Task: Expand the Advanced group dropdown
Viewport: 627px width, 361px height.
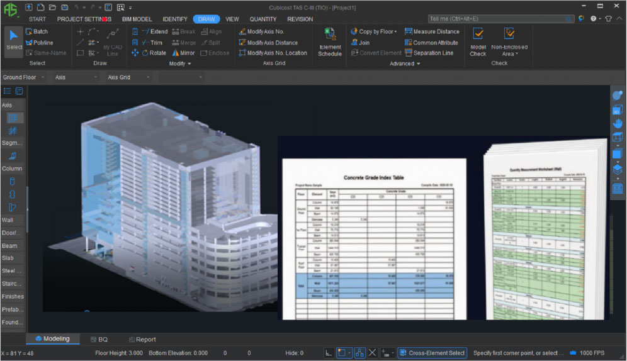Action: [x=405, y=64]
